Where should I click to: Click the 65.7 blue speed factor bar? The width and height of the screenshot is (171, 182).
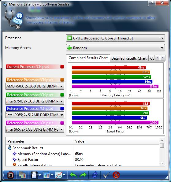point(109,118)
